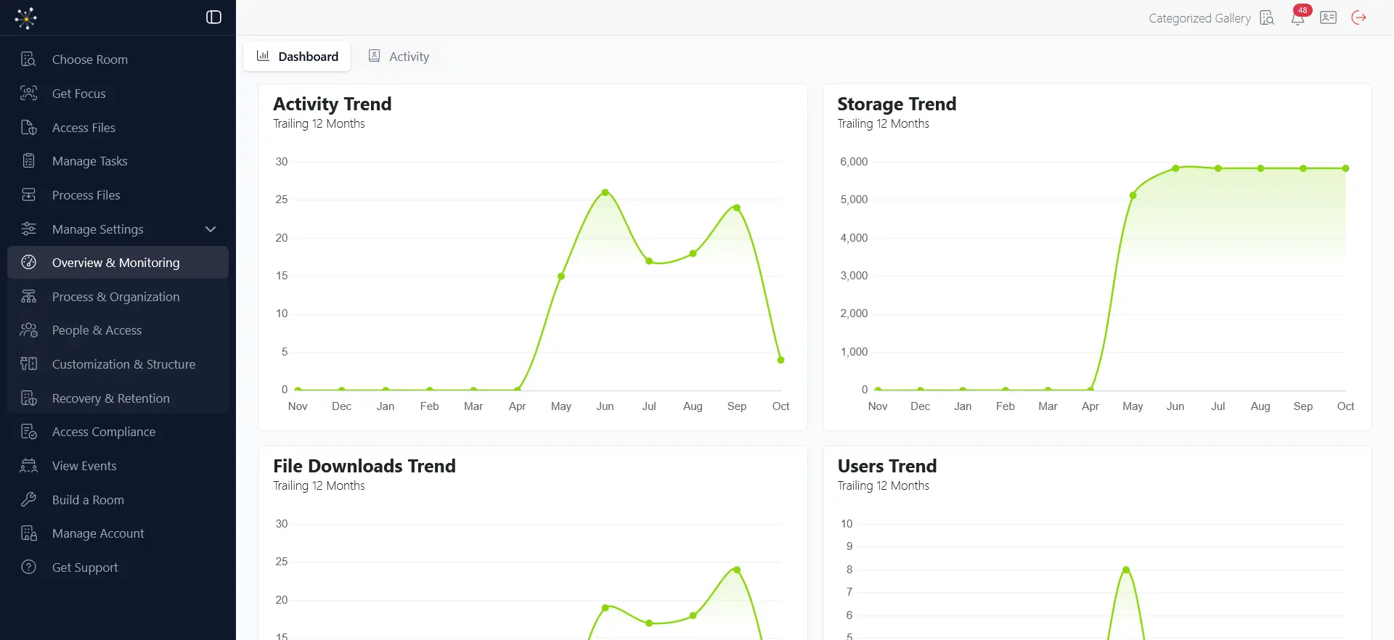Click the View Events icon
1394x640 pixels.
(x=28, y=465)
